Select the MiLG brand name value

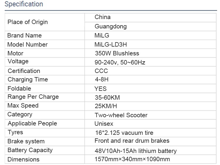pyautogui.click(x=102, y=35)
